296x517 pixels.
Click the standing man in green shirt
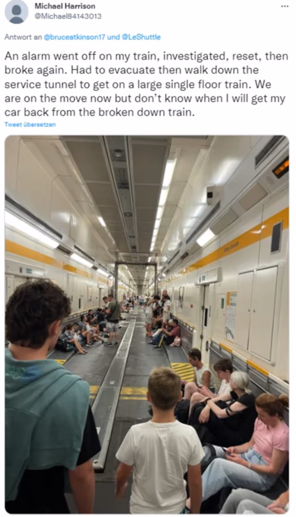[x=113, y=319]
